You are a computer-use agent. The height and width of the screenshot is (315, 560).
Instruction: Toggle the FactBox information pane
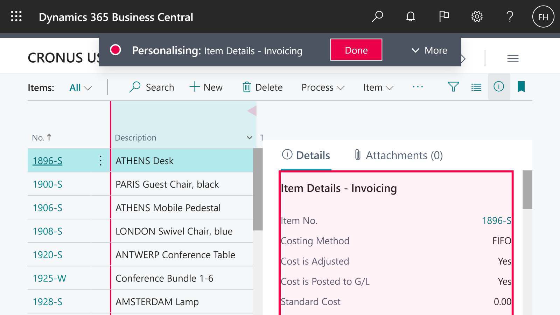click(x=499, y=87)
